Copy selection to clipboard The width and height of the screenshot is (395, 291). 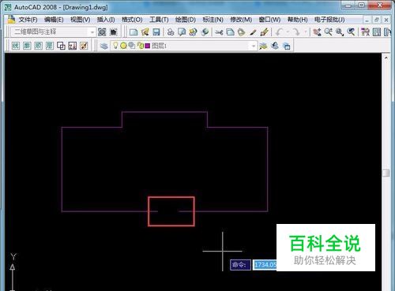coord(230,32)
